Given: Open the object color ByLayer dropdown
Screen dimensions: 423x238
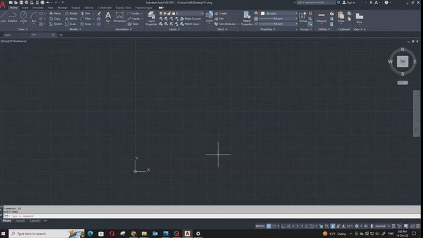Looking at the screenshot, I should click(x=279, y=13).
